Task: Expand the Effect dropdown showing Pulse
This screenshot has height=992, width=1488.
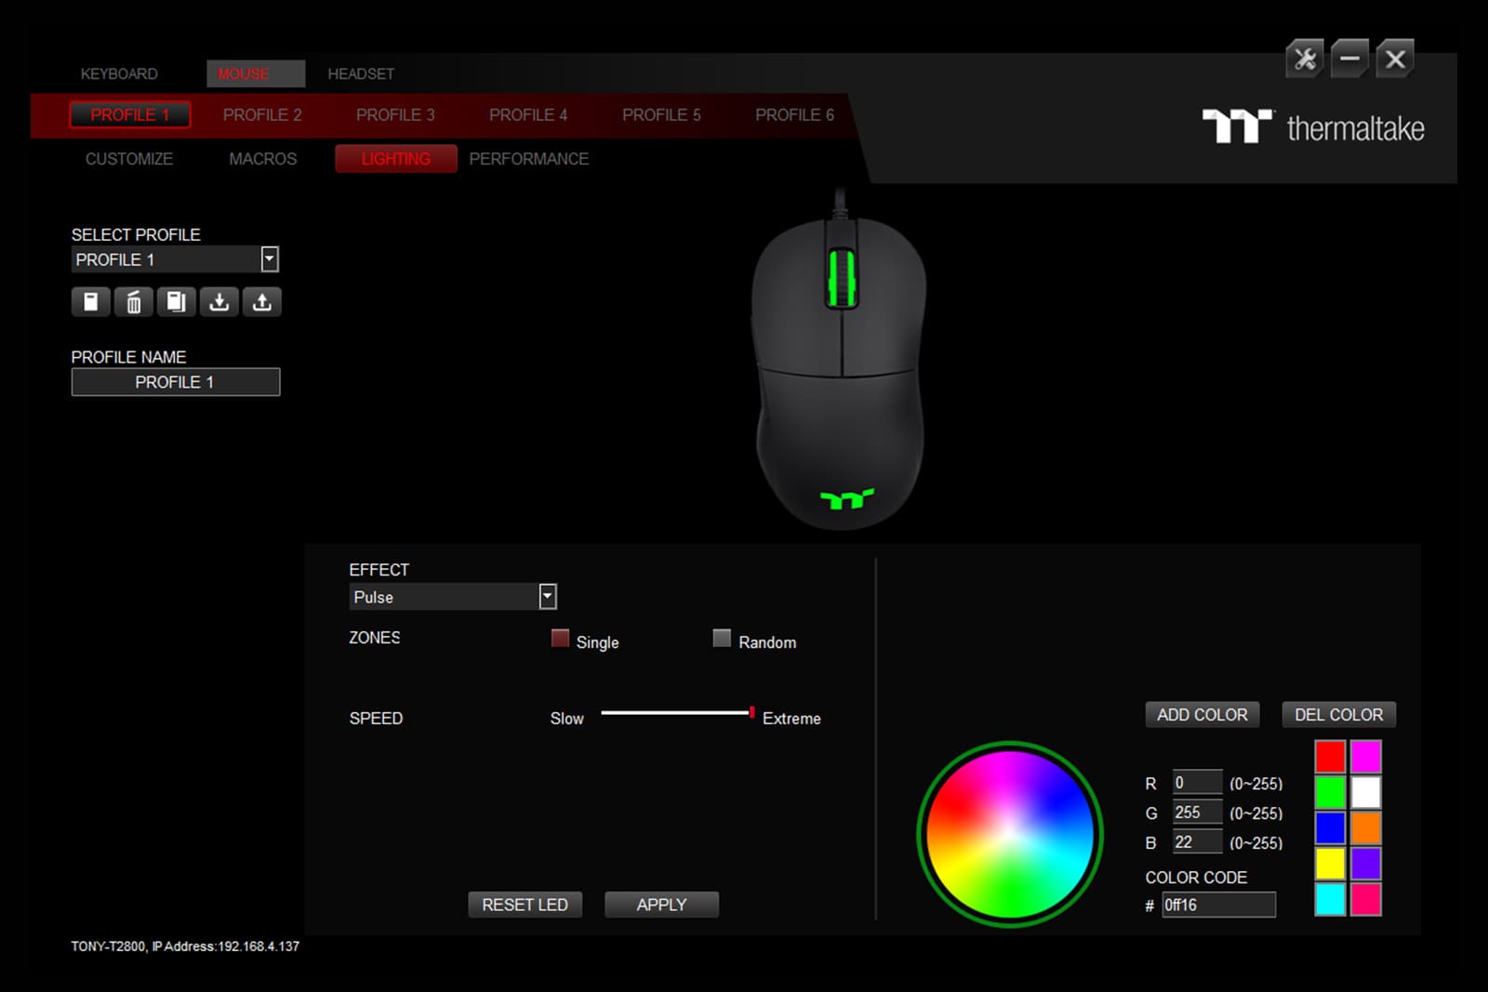Action: tap(548, 597)
